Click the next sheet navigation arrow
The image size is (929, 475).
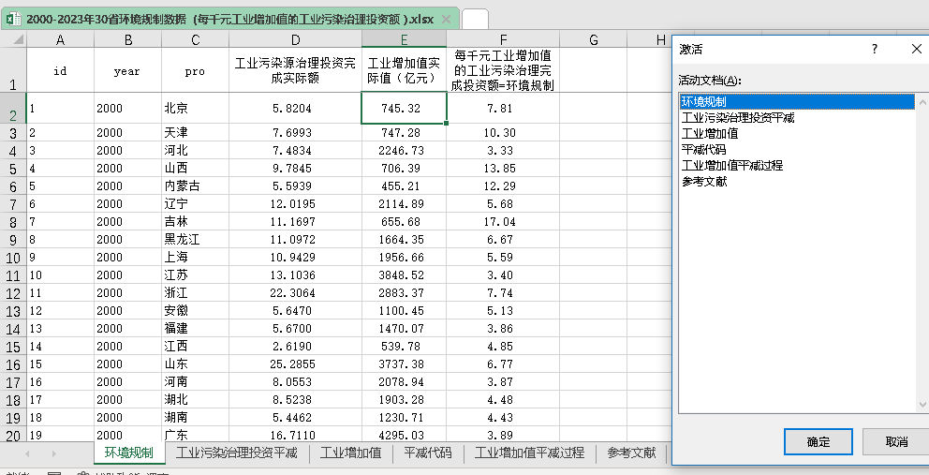point(54,453)
